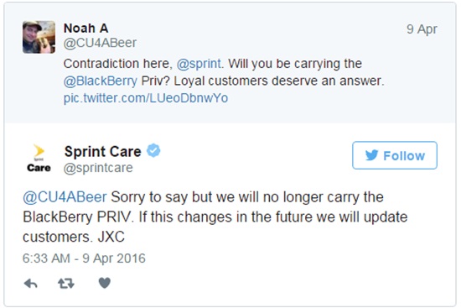The height and width of the screenshot is (308, 461).
Task: Click @CU4ABeer handle under Noah A
Action: (x=100, y=43)
